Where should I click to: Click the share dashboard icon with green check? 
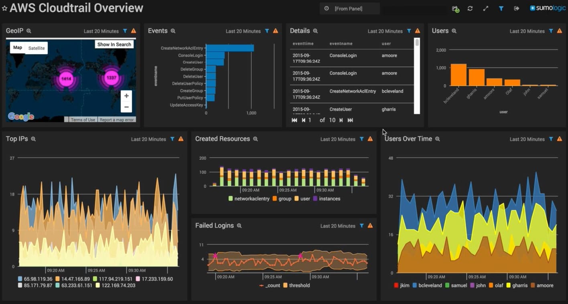(x=455, y=8)
